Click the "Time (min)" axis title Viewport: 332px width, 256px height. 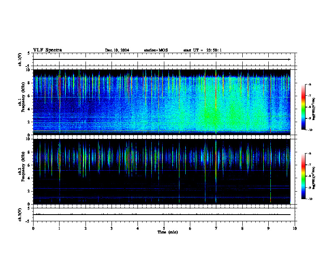(x=168, y=232)
